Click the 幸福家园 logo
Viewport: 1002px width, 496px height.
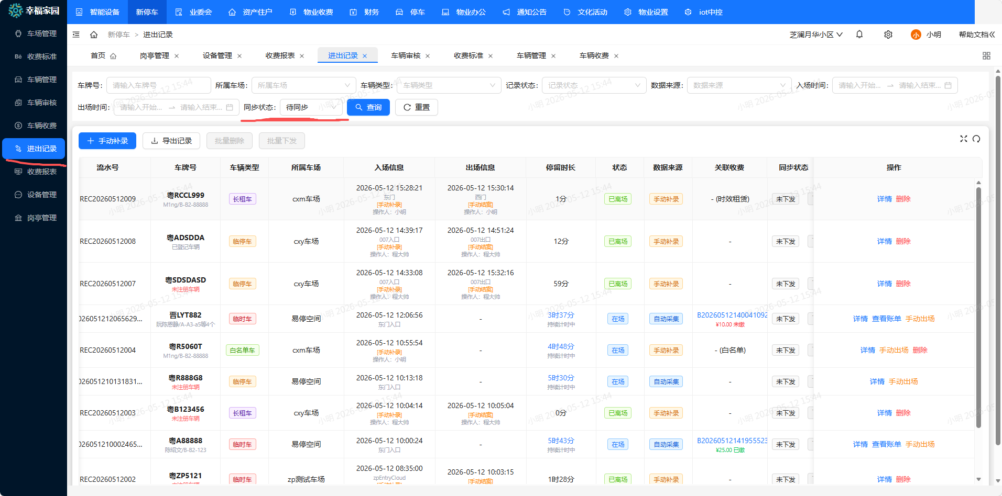[x=34, y=10]
